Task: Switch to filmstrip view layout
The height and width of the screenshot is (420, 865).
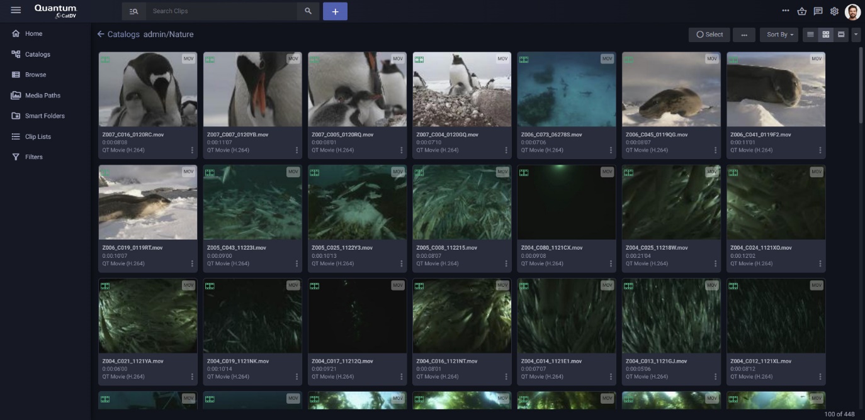Action: coord(841,35)
